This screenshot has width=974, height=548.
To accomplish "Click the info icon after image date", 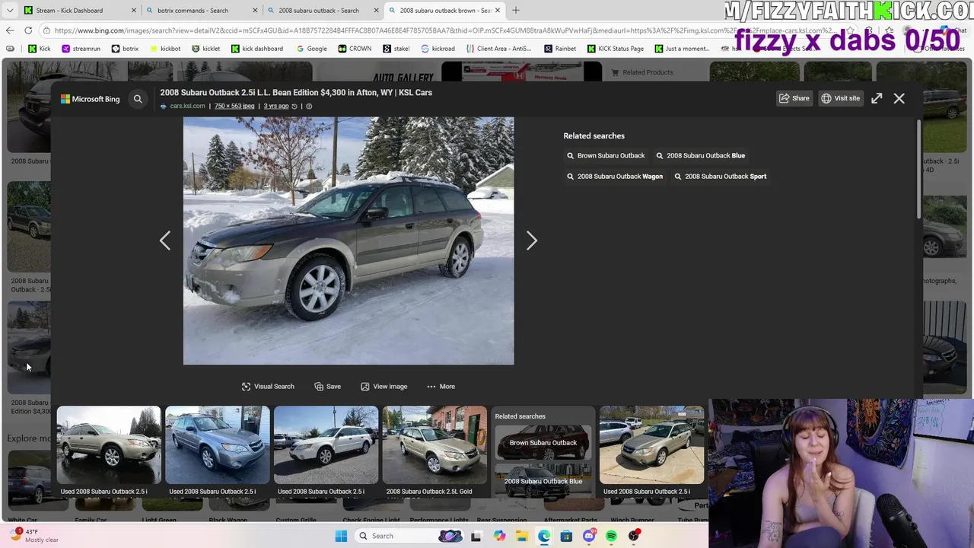I will point(309,107).
